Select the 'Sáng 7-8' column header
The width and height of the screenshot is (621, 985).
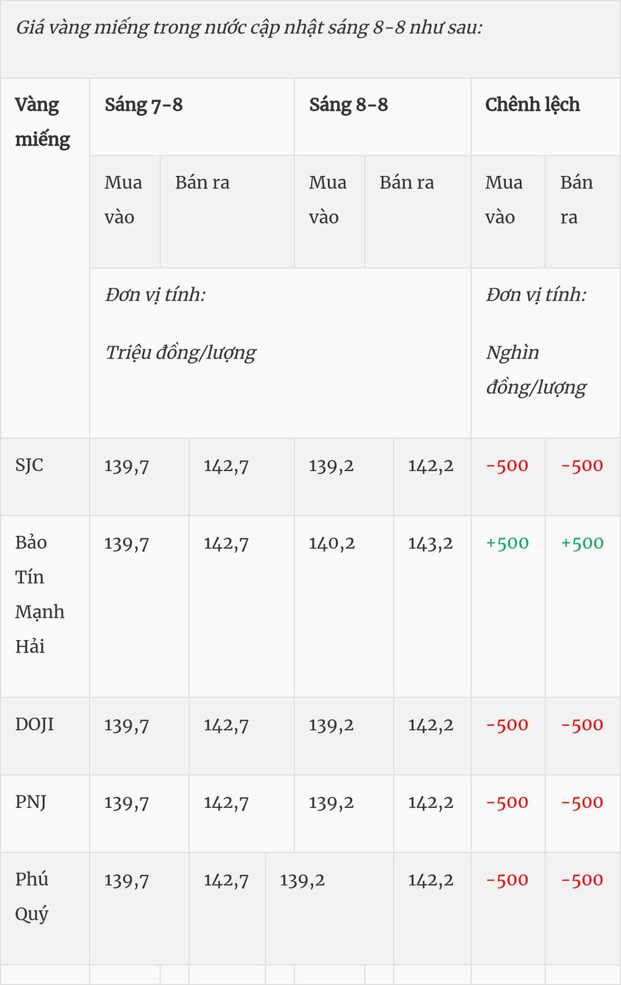coord(192,117)
